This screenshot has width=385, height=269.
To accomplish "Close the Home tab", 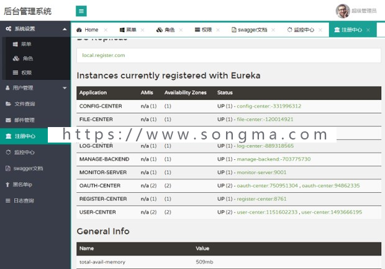I will (x=106, y=30).
